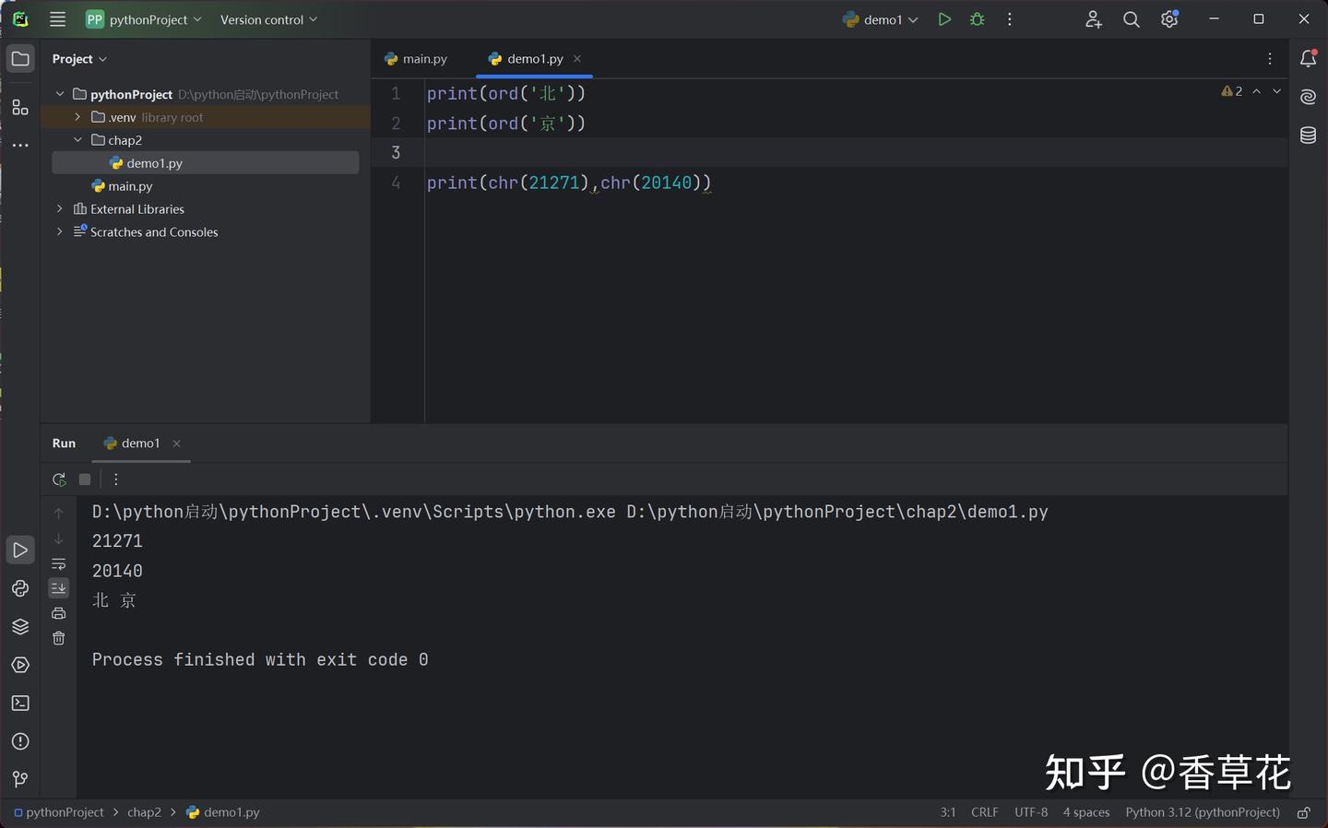Viewport: 1328px width, 828px height.
Task: Expand Scratches and Consoles node
Action: [60, 232]
